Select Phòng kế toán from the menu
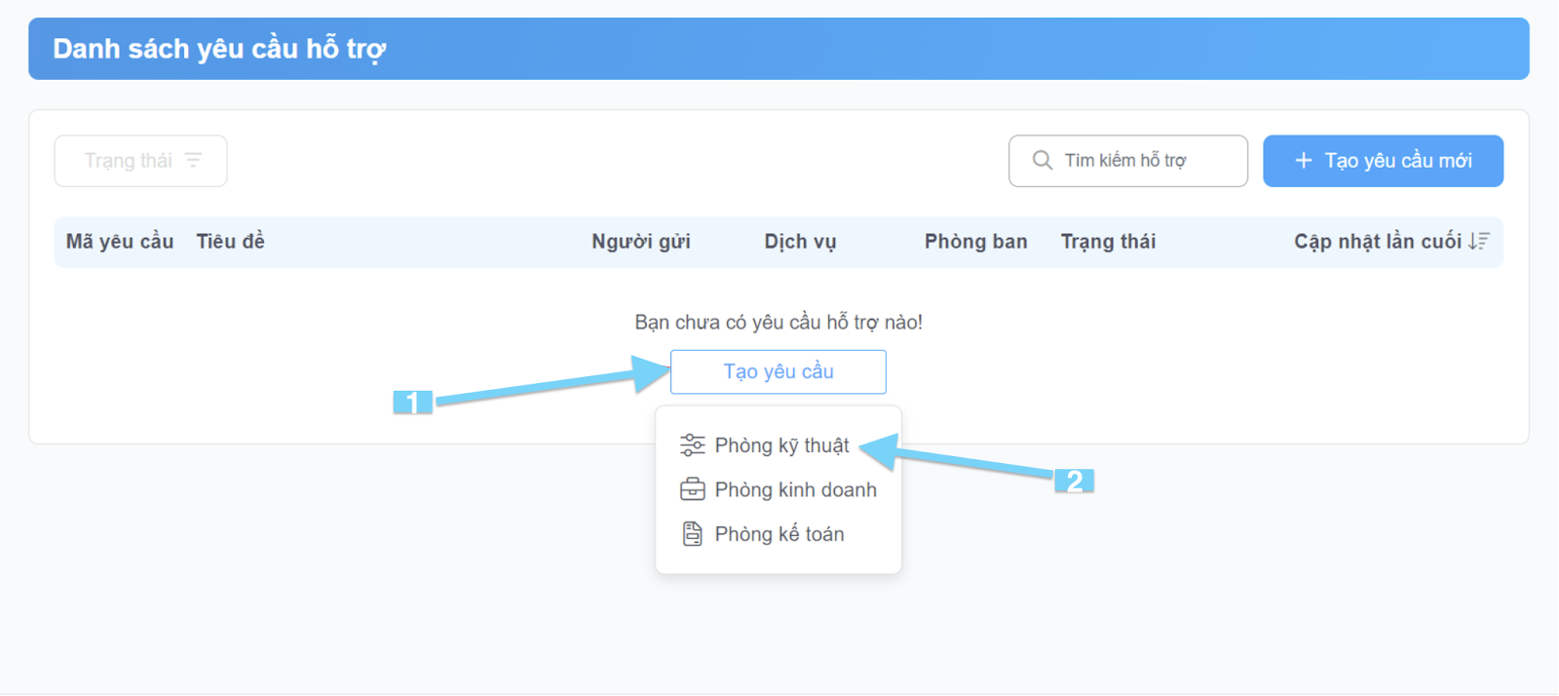Screen dimensions: 1559x696 coord(779,534)
